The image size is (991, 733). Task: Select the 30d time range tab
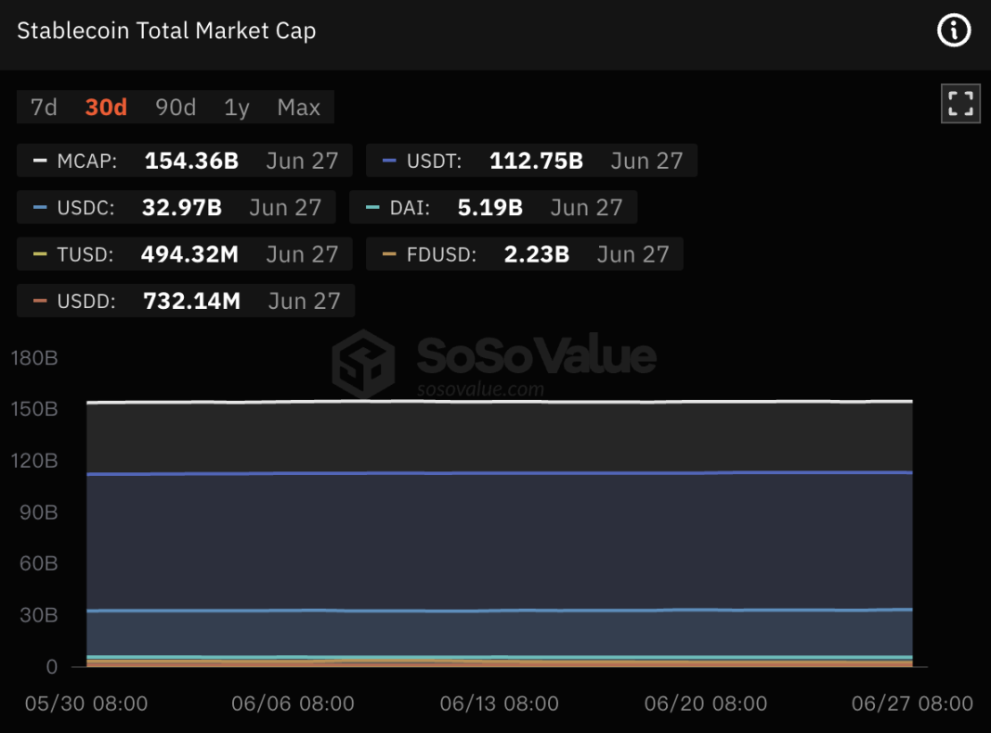click(106, 108)
